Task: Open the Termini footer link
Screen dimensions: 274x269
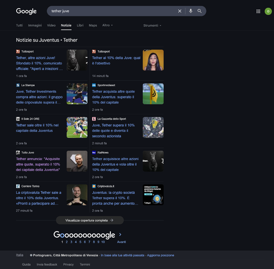Action: point(85,265)
